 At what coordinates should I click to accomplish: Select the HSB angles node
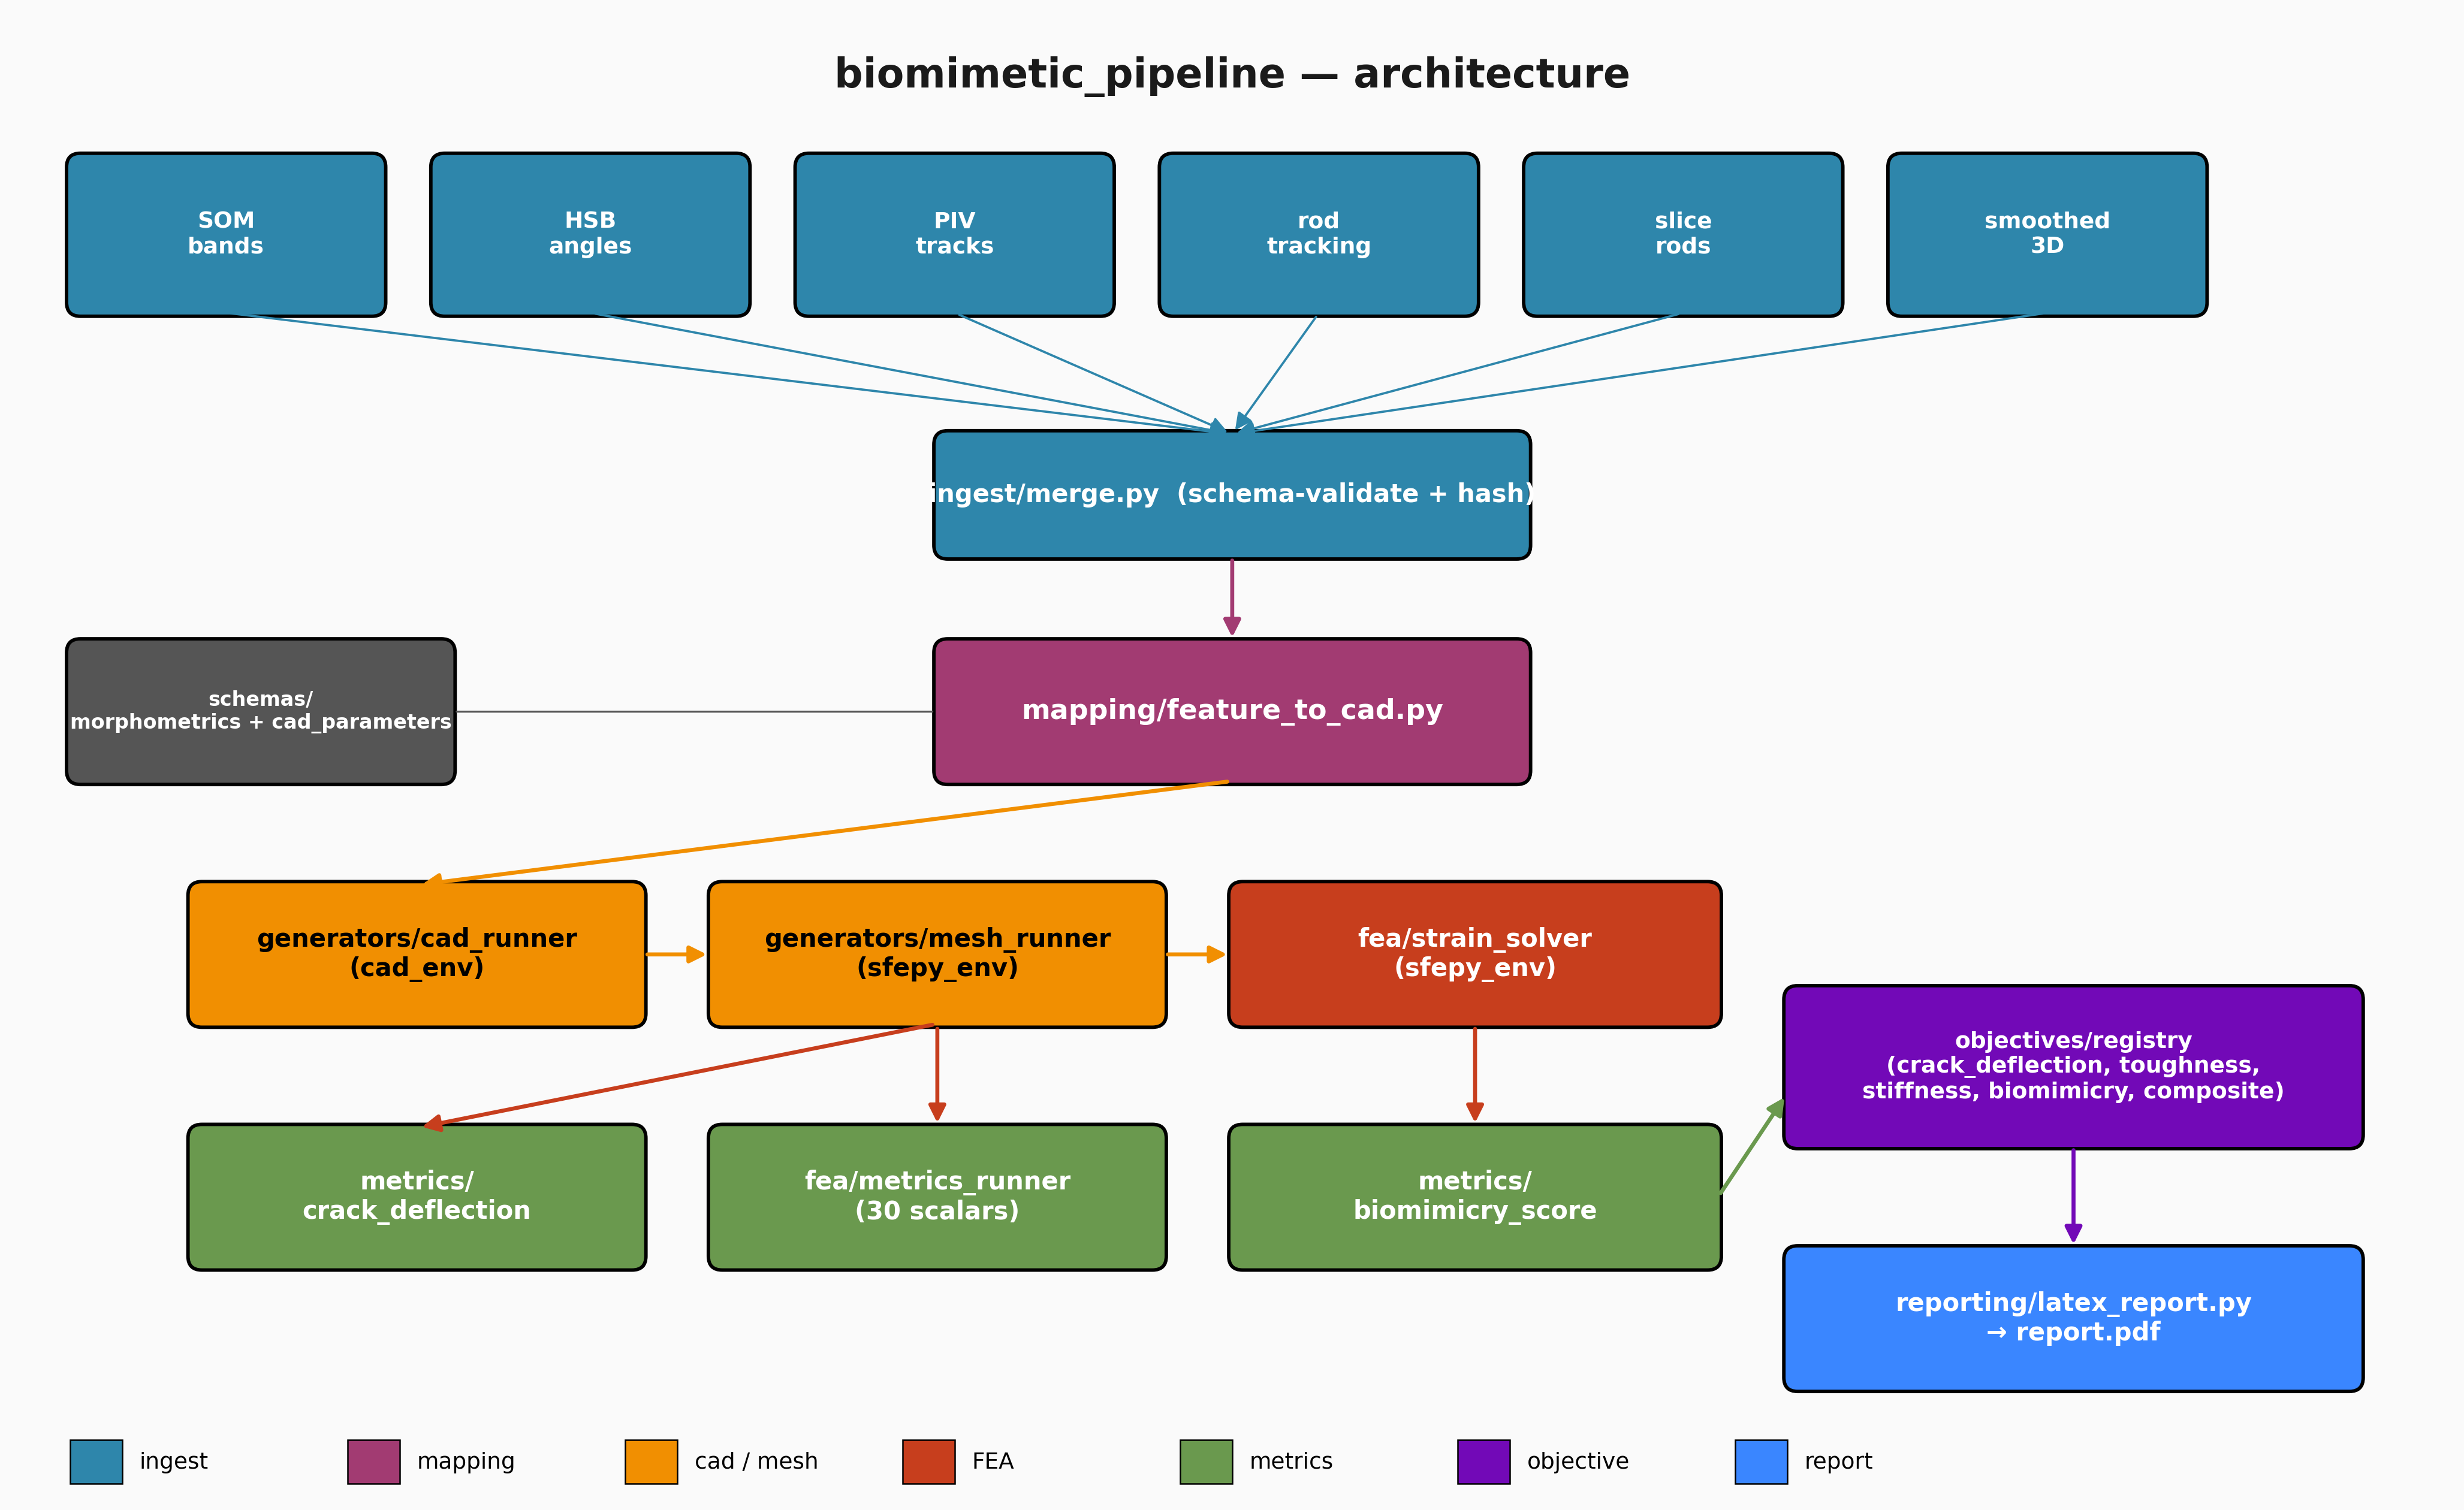(590, 235)
